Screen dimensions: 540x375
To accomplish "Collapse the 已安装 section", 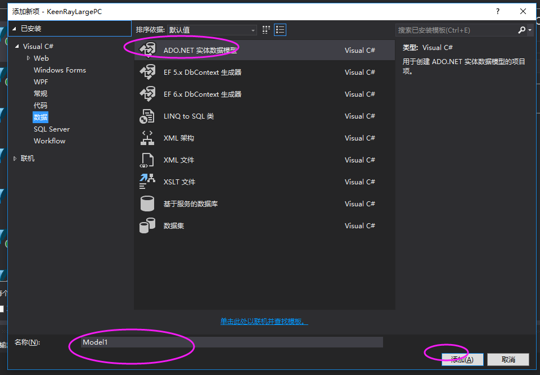I will tap(14, 29).
